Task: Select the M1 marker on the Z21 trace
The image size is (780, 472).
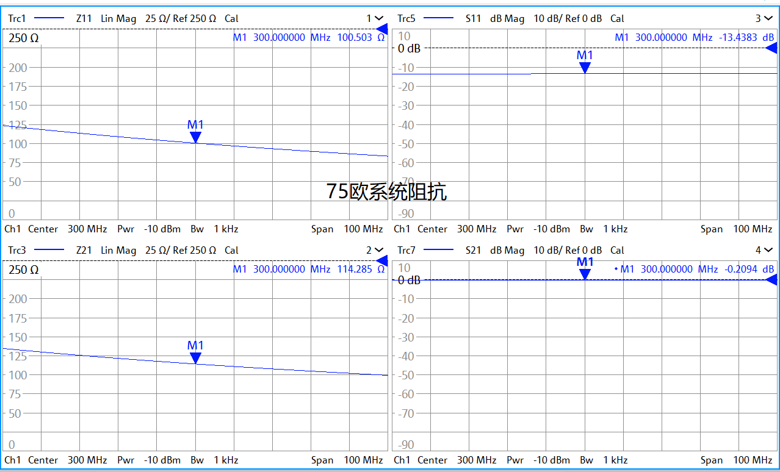Action: coord(195,358)
